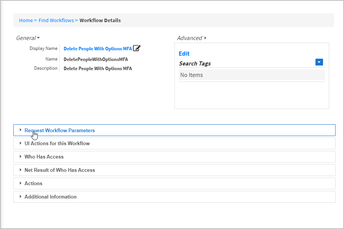Expand the Advanced section
Image resolution: width=344 pixels, height=229 pixels.
coord(189,38)
